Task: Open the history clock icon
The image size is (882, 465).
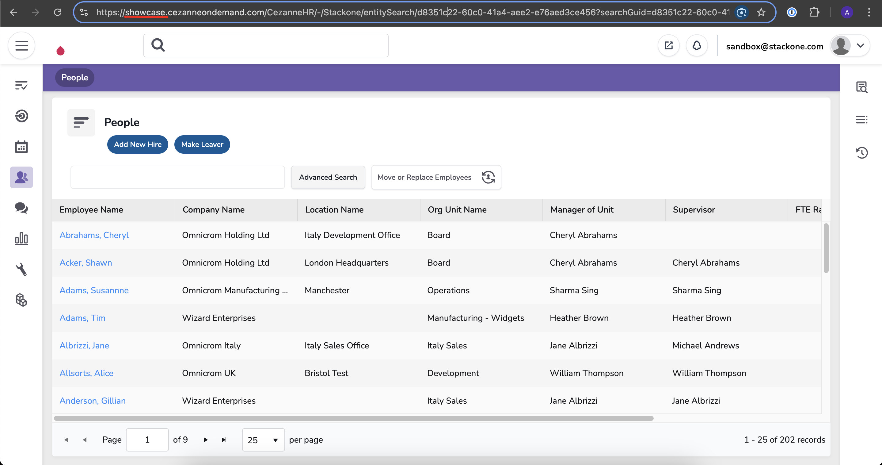Action: pos(861,152)
